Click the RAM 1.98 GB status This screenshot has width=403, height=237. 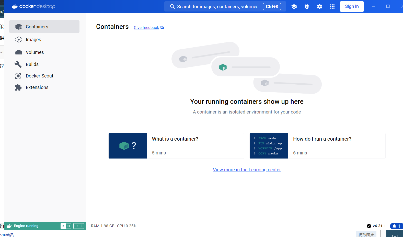pos(103,226)
